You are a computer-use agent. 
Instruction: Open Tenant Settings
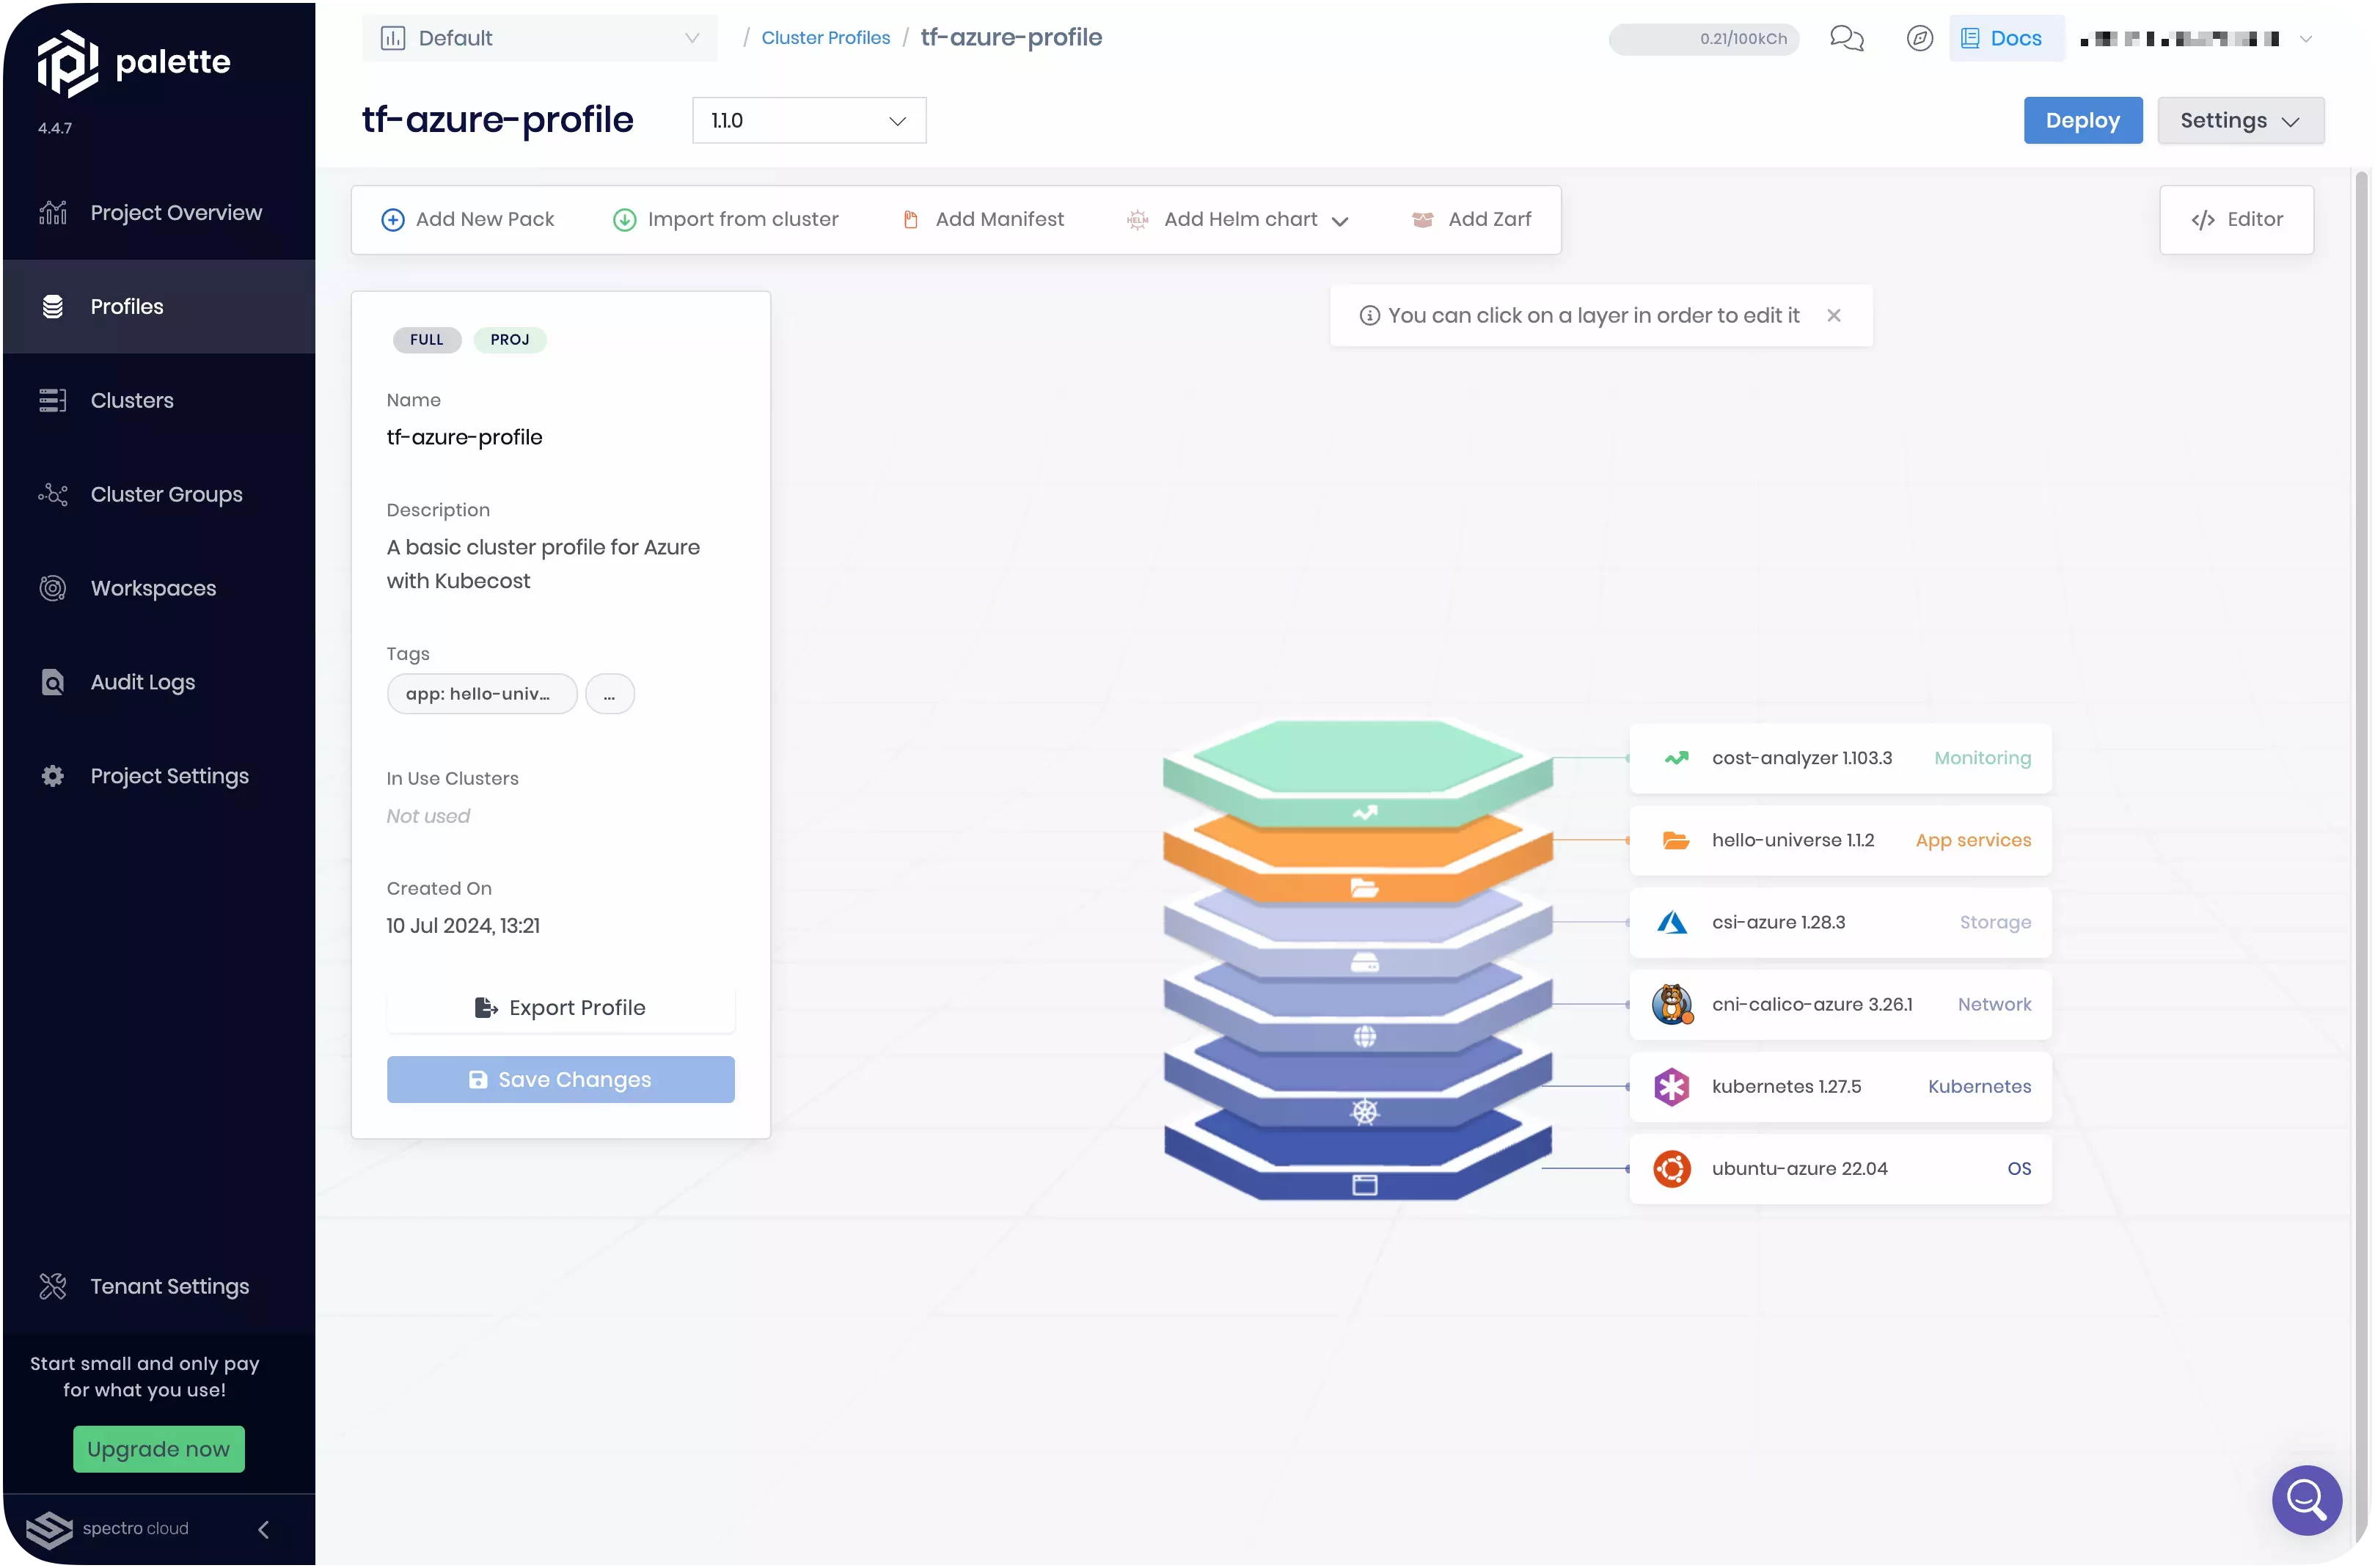(158, 1287)
